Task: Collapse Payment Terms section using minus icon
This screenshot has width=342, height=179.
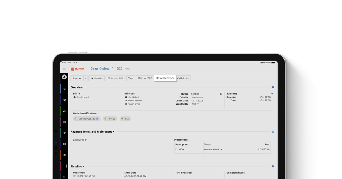Action: coord(273,132)
